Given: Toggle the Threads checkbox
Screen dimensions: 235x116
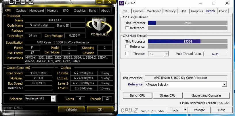Looking at the screenshot, I should 127,54.
